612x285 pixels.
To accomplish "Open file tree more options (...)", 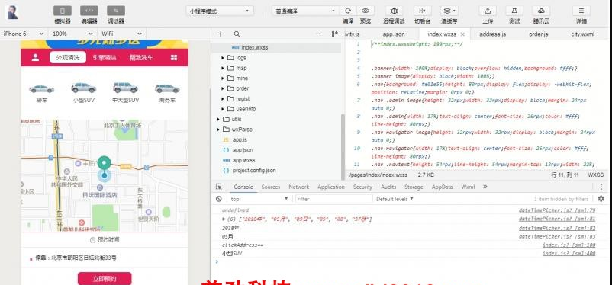I will tap(318, 34).
